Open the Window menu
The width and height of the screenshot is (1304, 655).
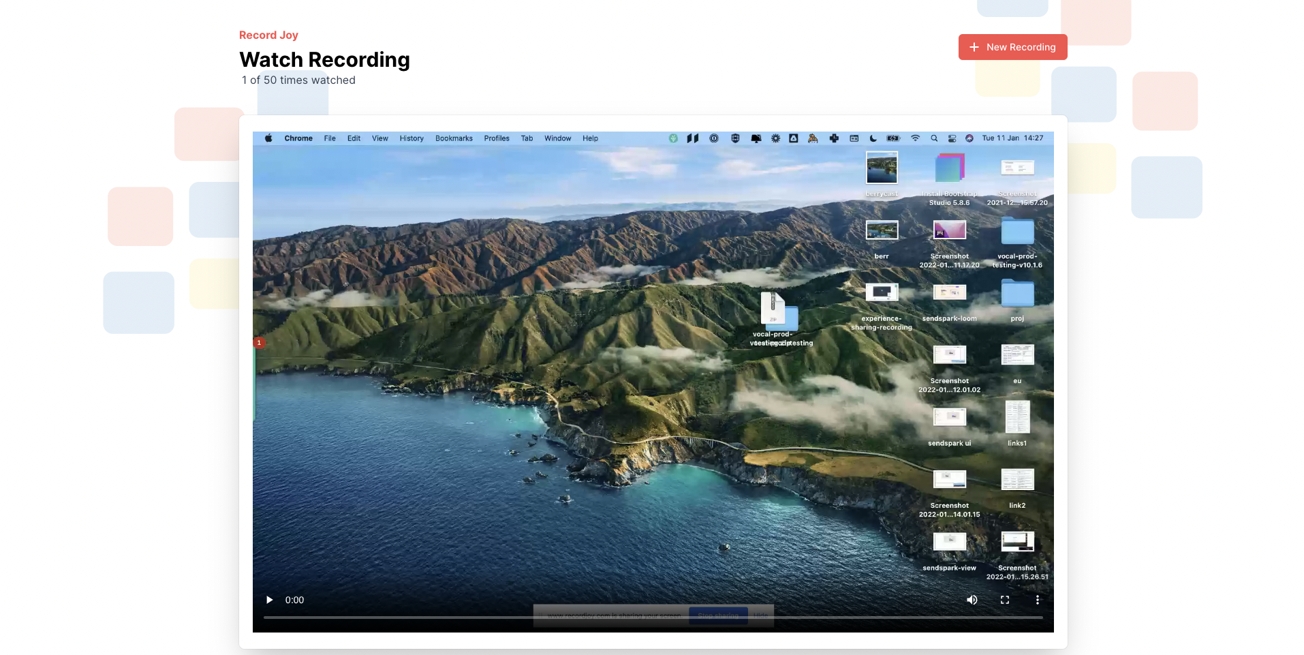pos(557,138)
